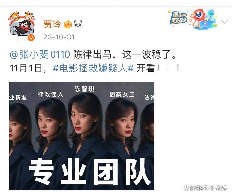Click the gold crown membership icon
Viewport: 232px width, 196px height.
coord(68,24)
